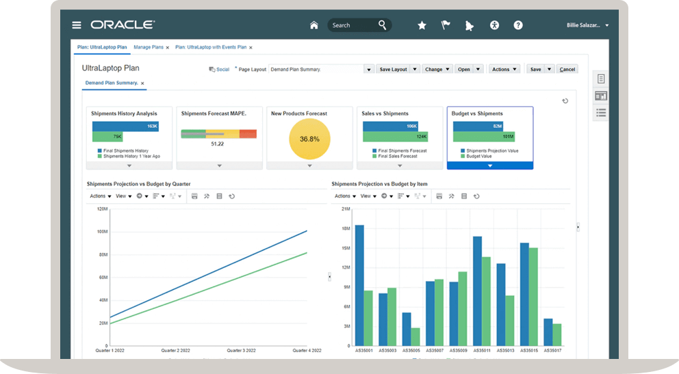Open table view icon in Quarter chart toolbar
The image size is (679, 374).
point(219,196)
